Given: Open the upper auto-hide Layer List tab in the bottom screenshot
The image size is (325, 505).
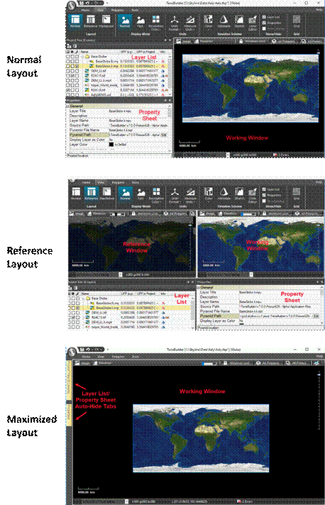Looking at the screenshot, I should pos(69,381).
